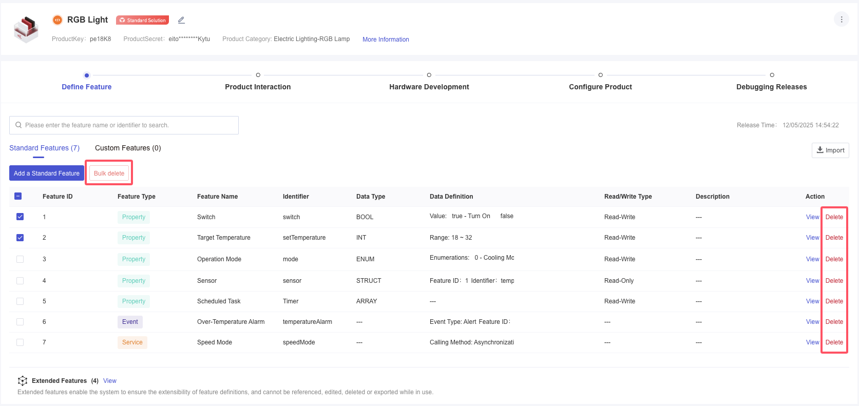The width and height of the screenshot is (859, 406).
Task: Click Add a Standard Feature button
Action: pos(47,173)
